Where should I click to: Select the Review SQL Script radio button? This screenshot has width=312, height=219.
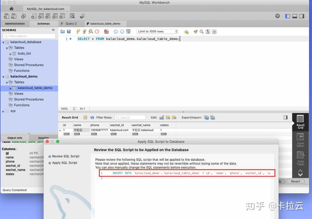(x=49, y=156)
